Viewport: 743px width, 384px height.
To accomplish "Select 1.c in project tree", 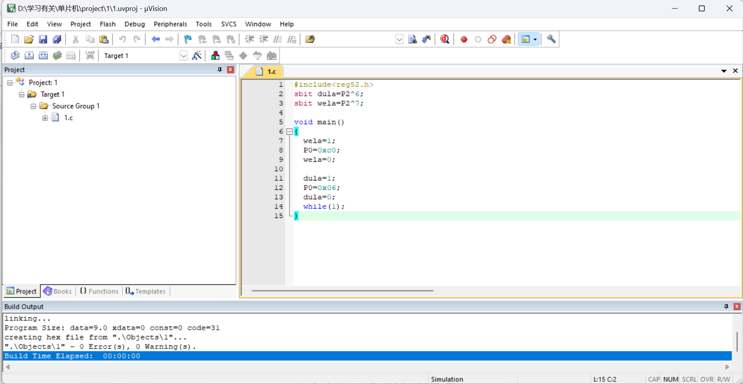I will pos(68,118).
